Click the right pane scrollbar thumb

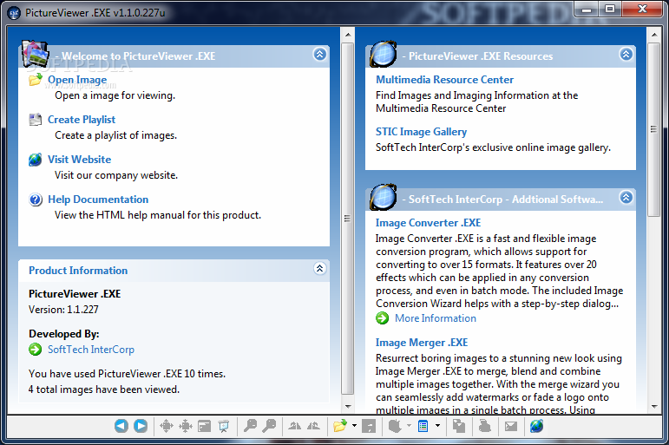653,129
